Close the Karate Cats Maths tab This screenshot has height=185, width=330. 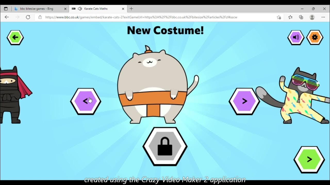123,9
